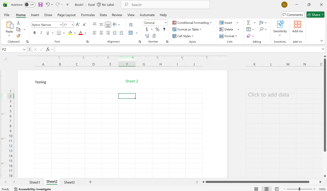Open the General number format dropdown
The width and height of the screenshot is (327, 191).
166,23
